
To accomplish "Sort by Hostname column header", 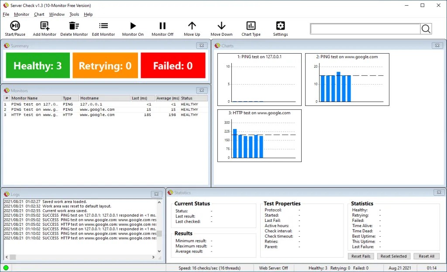I will point(105,98).
